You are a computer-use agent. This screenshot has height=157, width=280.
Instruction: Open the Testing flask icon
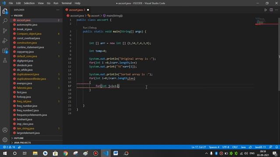point(5,61)
